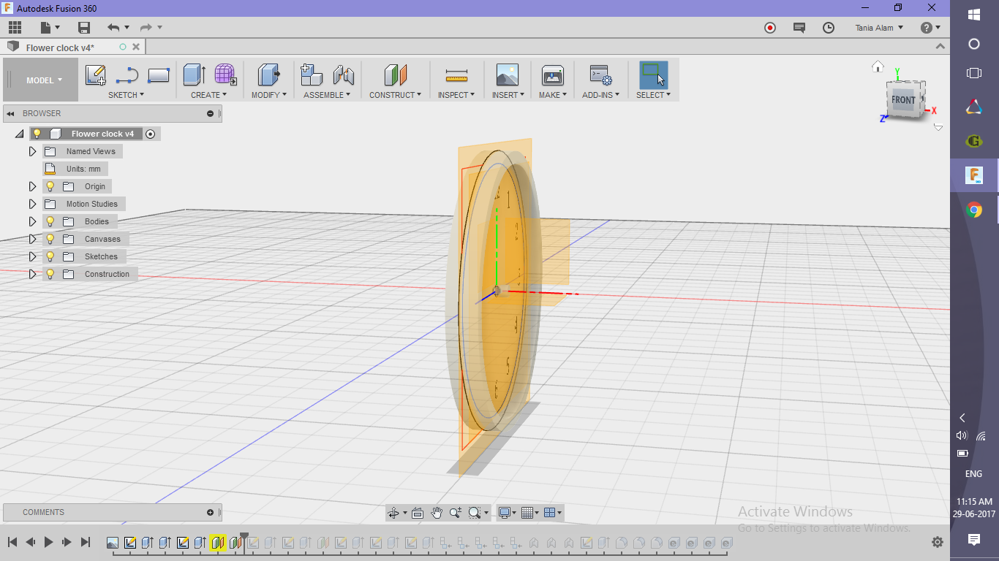Click the Home view icon near ViewCube

tap(878, 66)
